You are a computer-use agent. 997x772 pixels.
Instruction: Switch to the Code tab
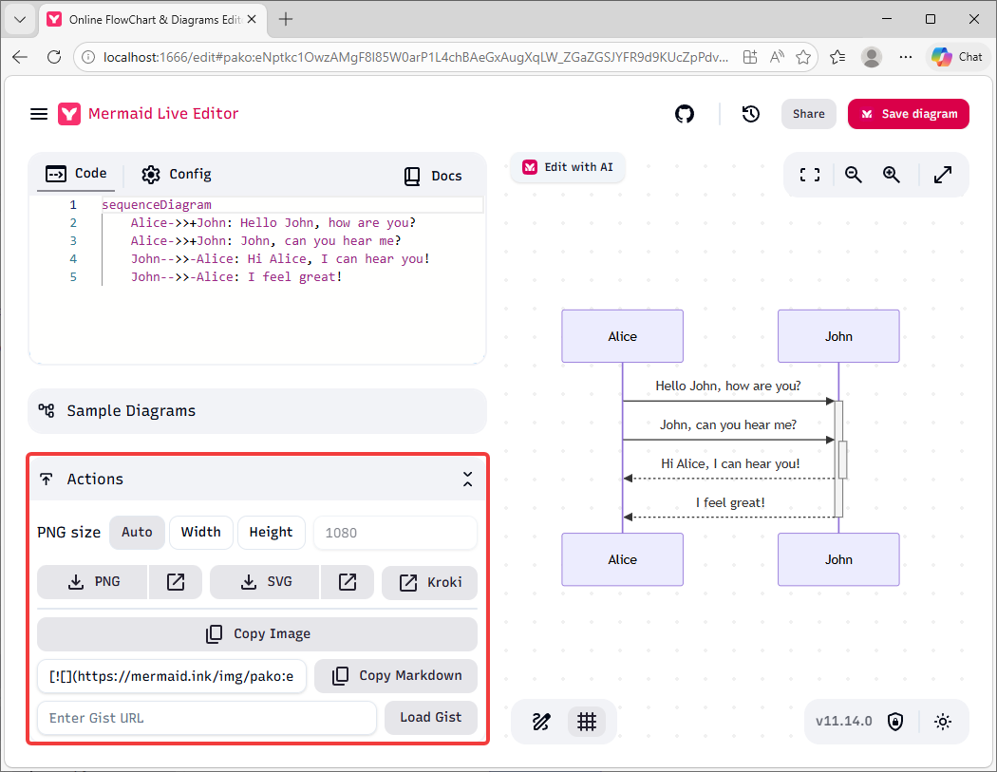tap(76, 173)
